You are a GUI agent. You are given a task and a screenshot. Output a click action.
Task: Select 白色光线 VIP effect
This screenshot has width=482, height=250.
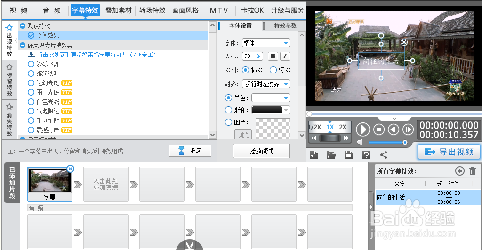50,102
